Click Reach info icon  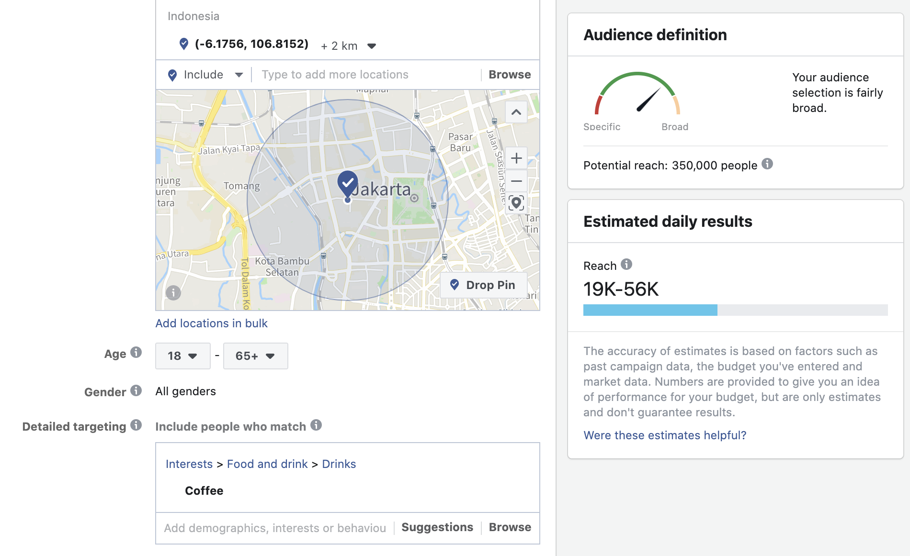click(626, 264)
